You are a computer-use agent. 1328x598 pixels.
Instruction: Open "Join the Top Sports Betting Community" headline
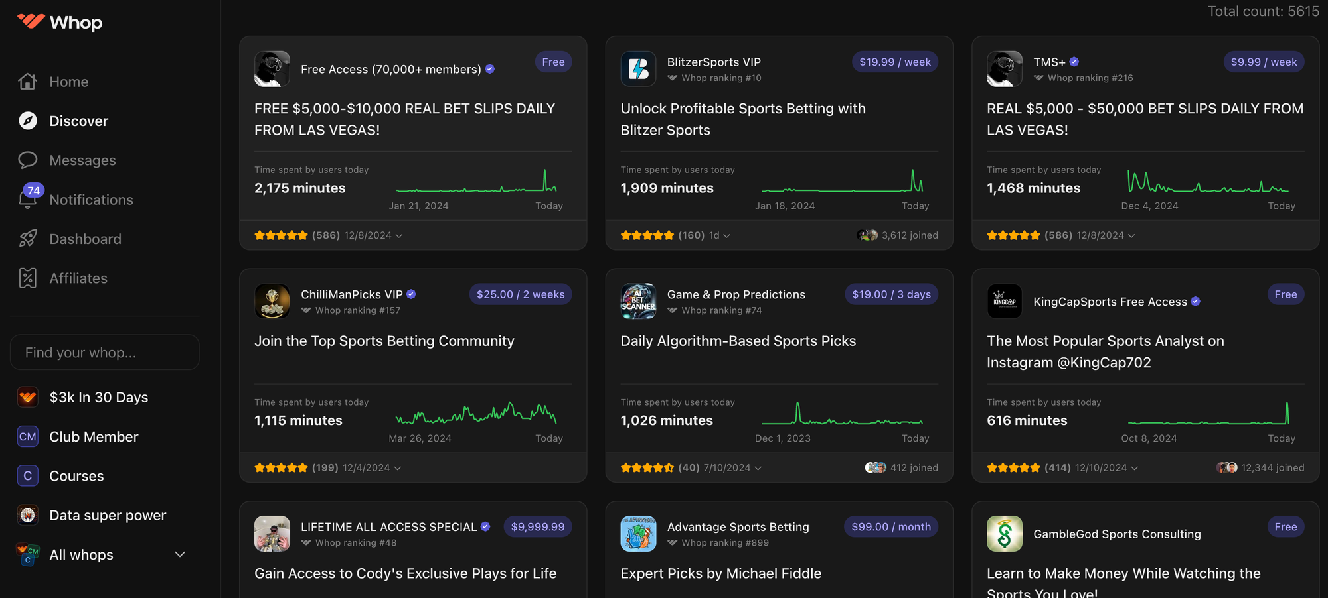coord(384,341)
